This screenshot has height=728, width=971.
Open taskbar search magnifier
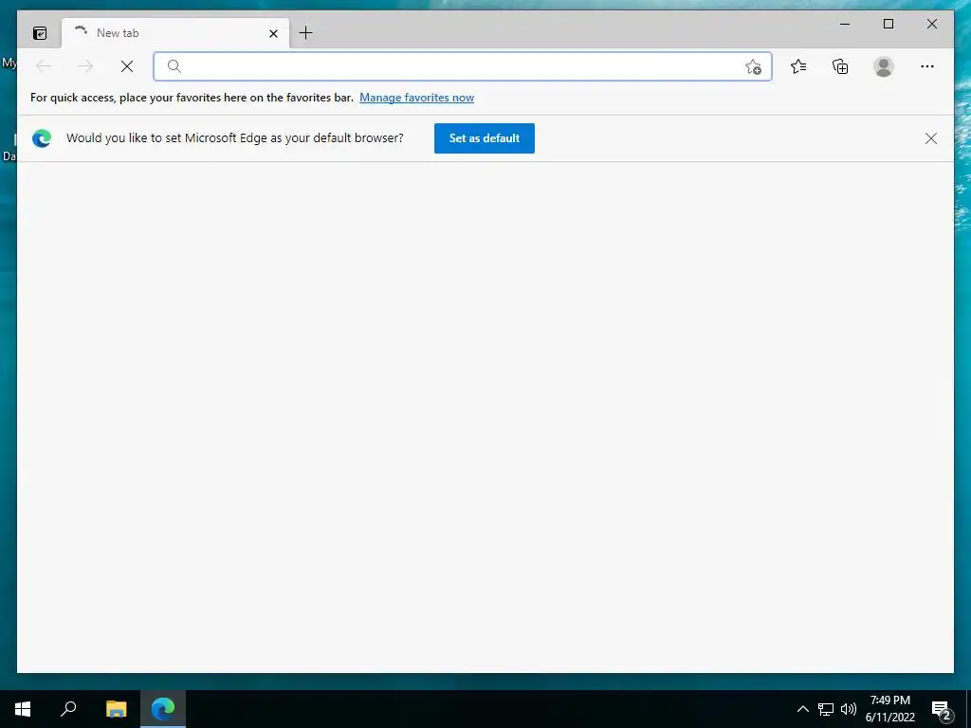pos(68,709)
